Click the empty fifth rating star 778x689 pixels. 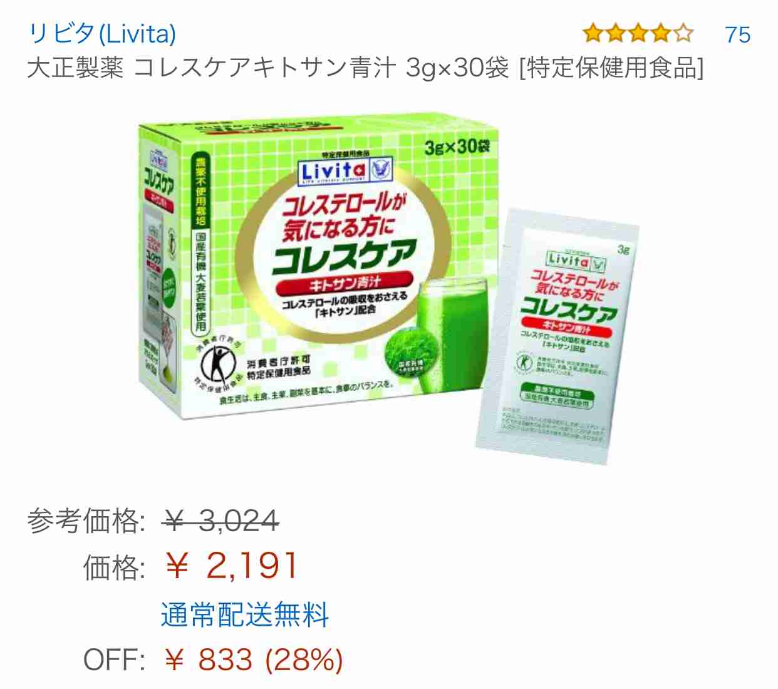point(683,33)
